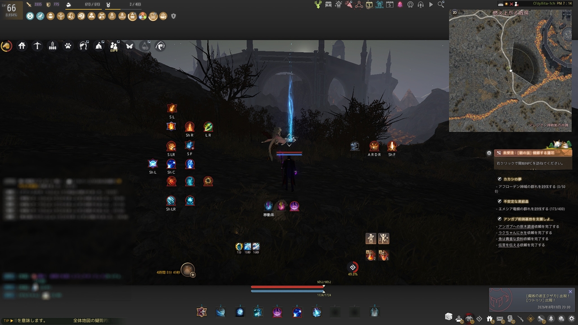The image size is (578, 325).
Task: Open the Solare icon
Action: point(379,5)
